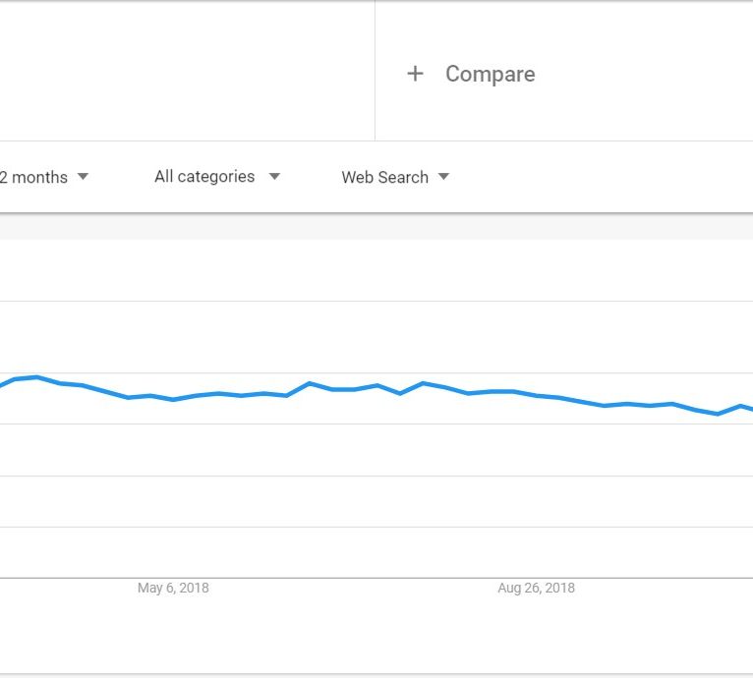Screen dimensions: 753x678
Task: Click the arrow beside All categories
Action: (x=274, y=177)
